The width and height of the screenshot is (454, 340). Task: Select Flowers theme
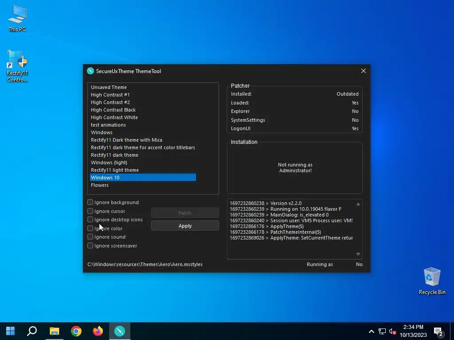click(x=100, y=185)
